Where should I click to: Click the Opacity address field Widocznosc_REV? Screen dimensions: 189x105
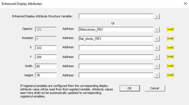coord(116,29)
